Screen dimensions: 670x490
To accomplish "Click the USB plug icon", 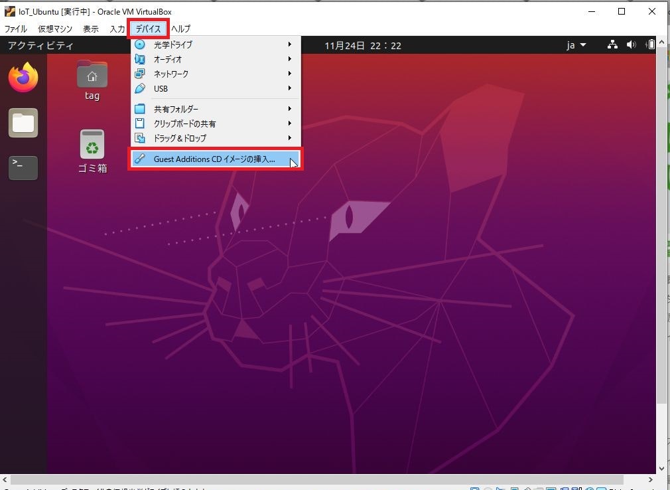I will 140,88.
